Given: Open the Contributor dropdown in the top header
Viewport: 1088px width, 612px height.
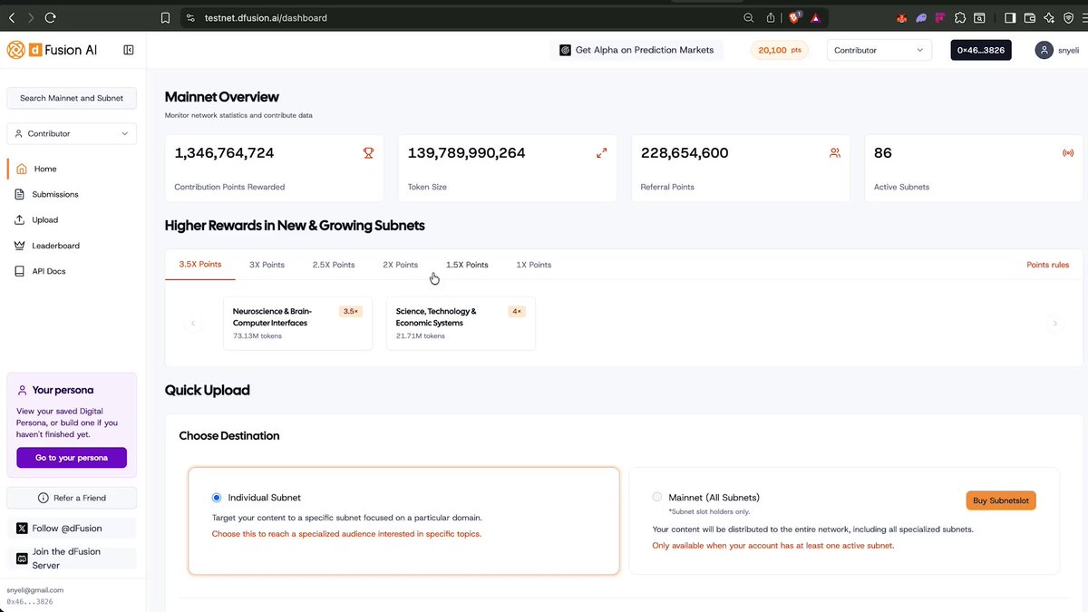Looking at the screenshot, I should (879, 50).
